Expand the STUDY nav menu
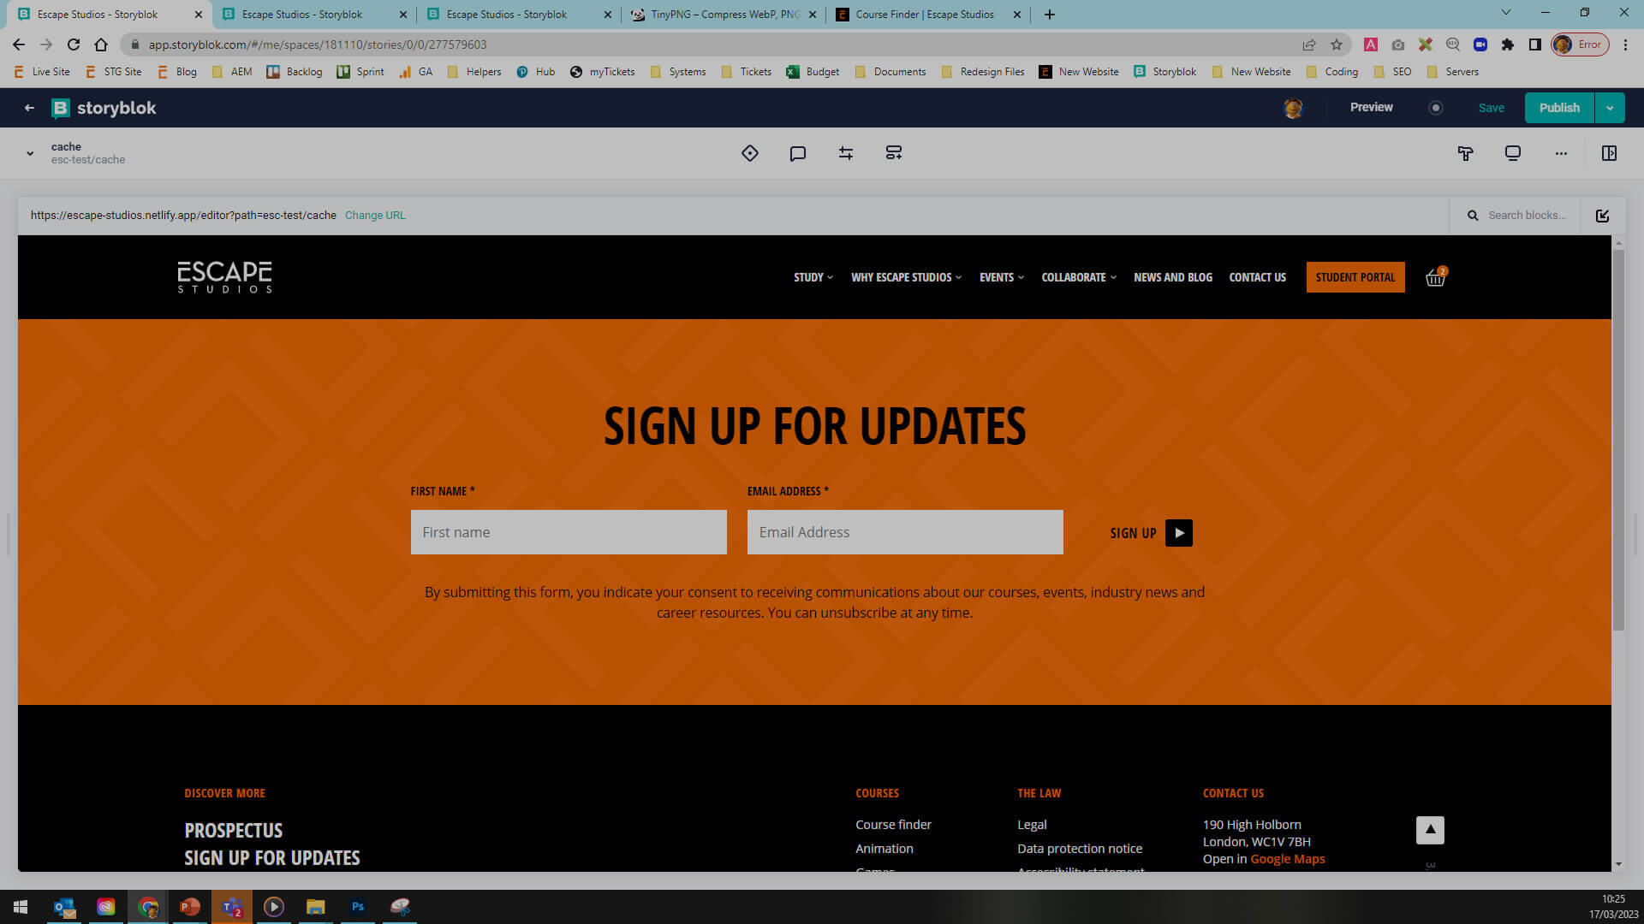The image size is (1644, 924). [x=813, y=277]
